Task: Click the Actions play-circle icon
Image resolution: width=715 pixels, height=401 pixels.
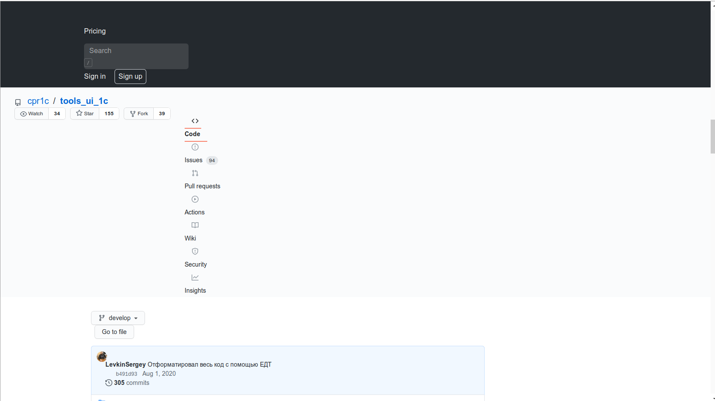Action: click(x=195, y=199)
